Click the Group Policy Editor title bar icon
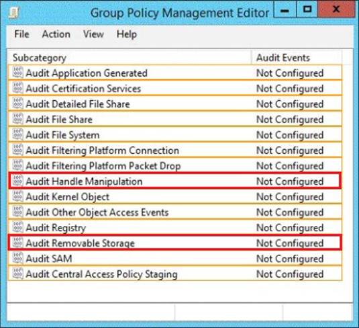Screen dimensions: 359x328 tap(14, 12)
